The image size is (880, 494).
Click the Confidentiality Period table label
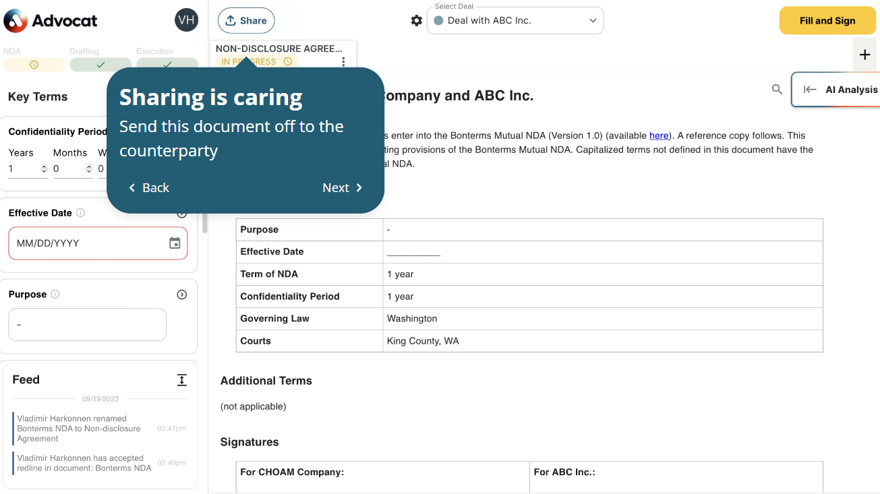coord(290,297)
